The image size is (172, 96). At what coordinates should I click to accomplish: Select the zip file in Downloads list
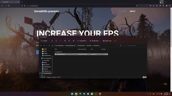click(x=81, y=54)
